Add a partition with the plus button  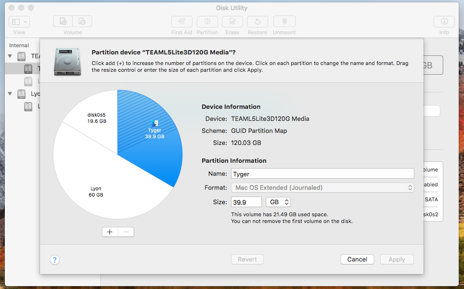click(110, 232)
